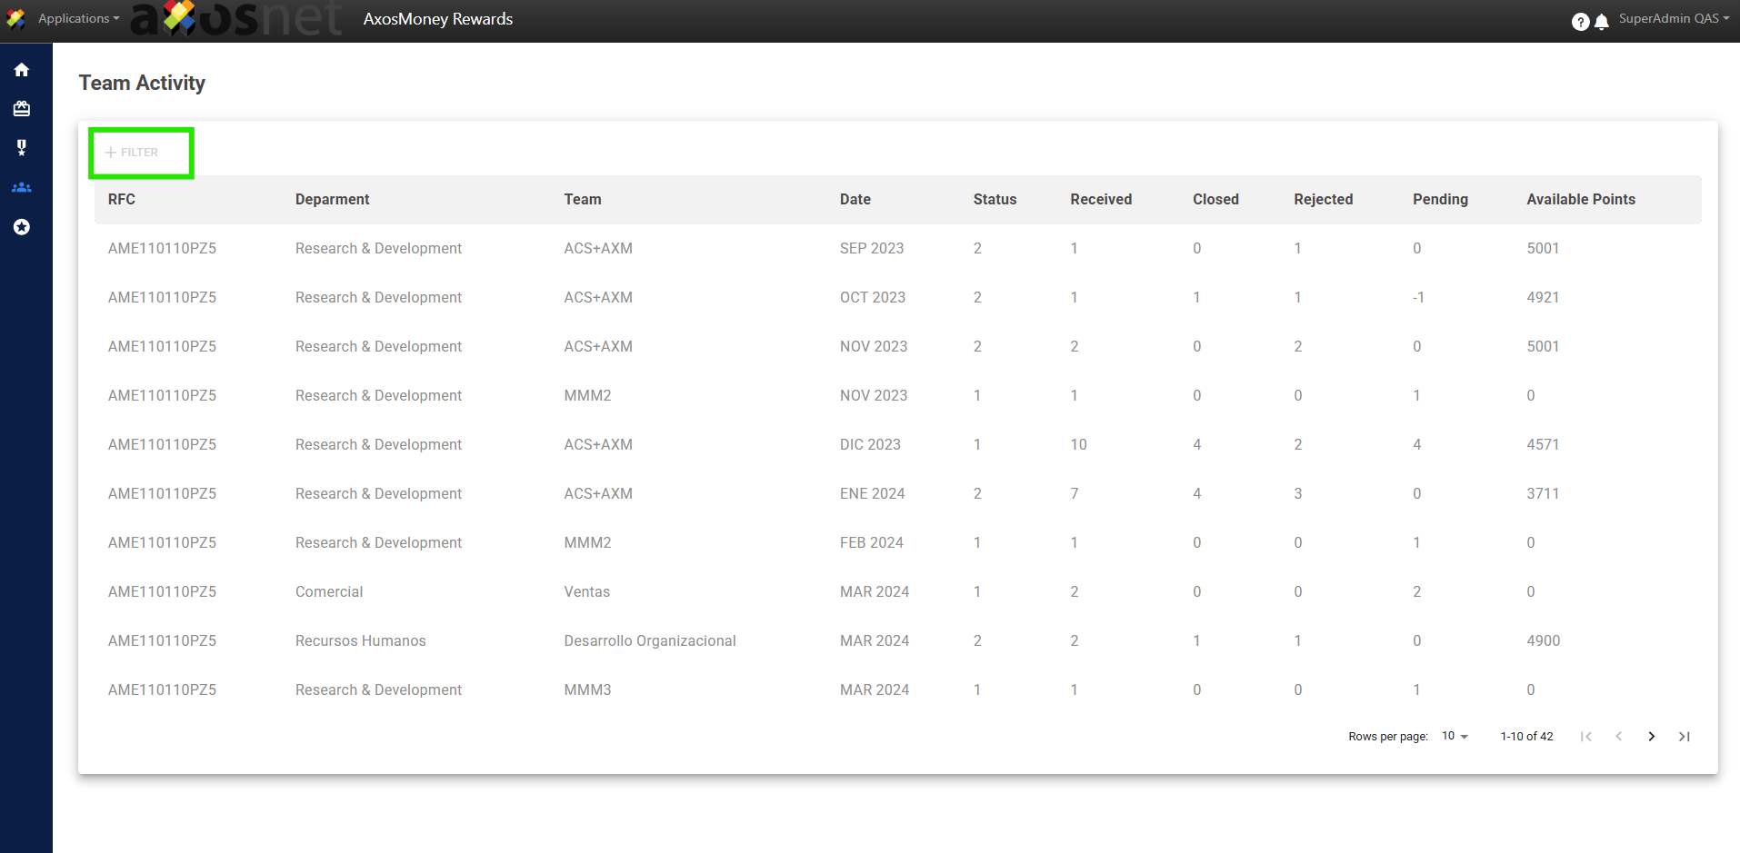1740x853 pixels.
Task: Open the help question mark icon
Action: pyautogui.click(x=1580, y=22)
